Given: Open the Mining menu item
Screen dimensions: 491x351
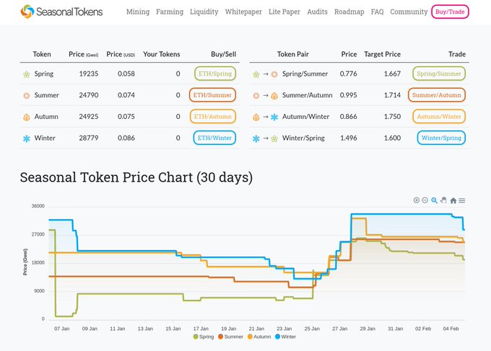Looking at the screenshot, I should click(x=138, y=12).
